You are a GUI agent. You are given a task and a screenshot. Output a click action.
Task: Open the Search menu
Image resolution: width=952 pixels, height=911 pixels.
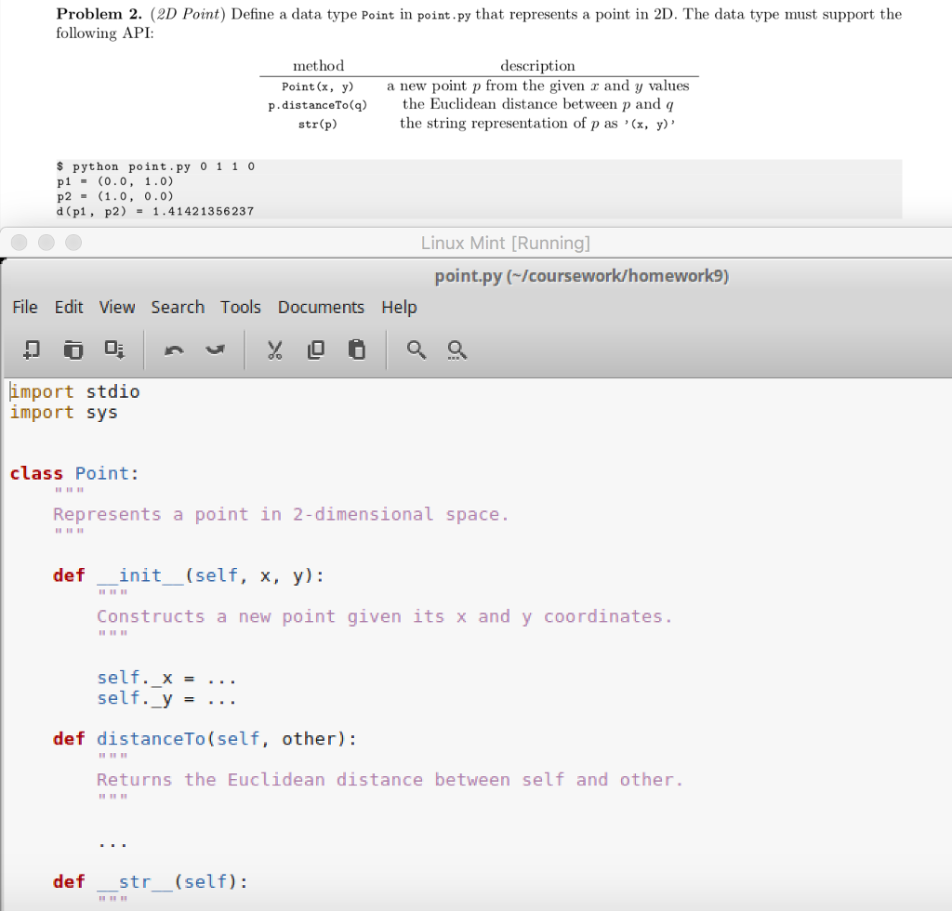[178, 307]
